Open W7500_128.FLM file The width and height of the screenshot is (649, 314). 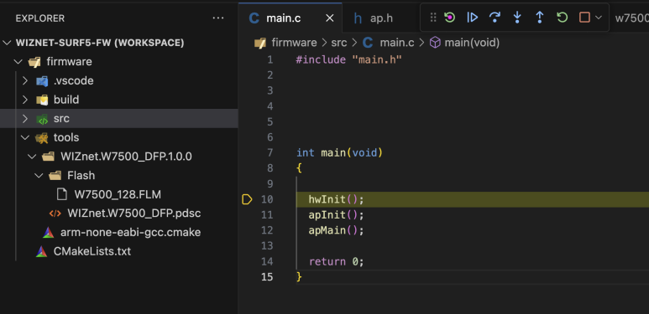coord(118,194)
